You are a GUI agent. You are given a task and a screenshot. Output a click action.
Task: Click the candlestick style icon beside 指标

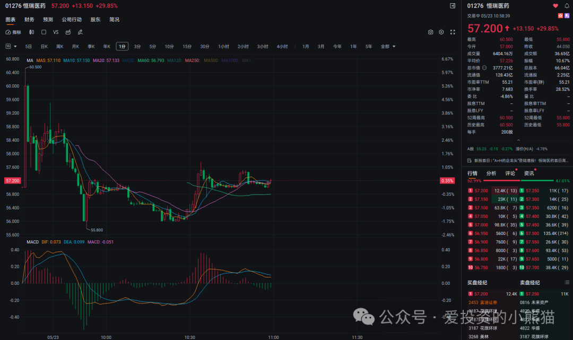[31, 32]
